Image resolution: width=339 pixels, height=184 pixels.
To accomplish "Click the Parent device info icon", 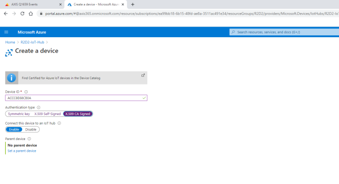I will click(x=29, y=139).
